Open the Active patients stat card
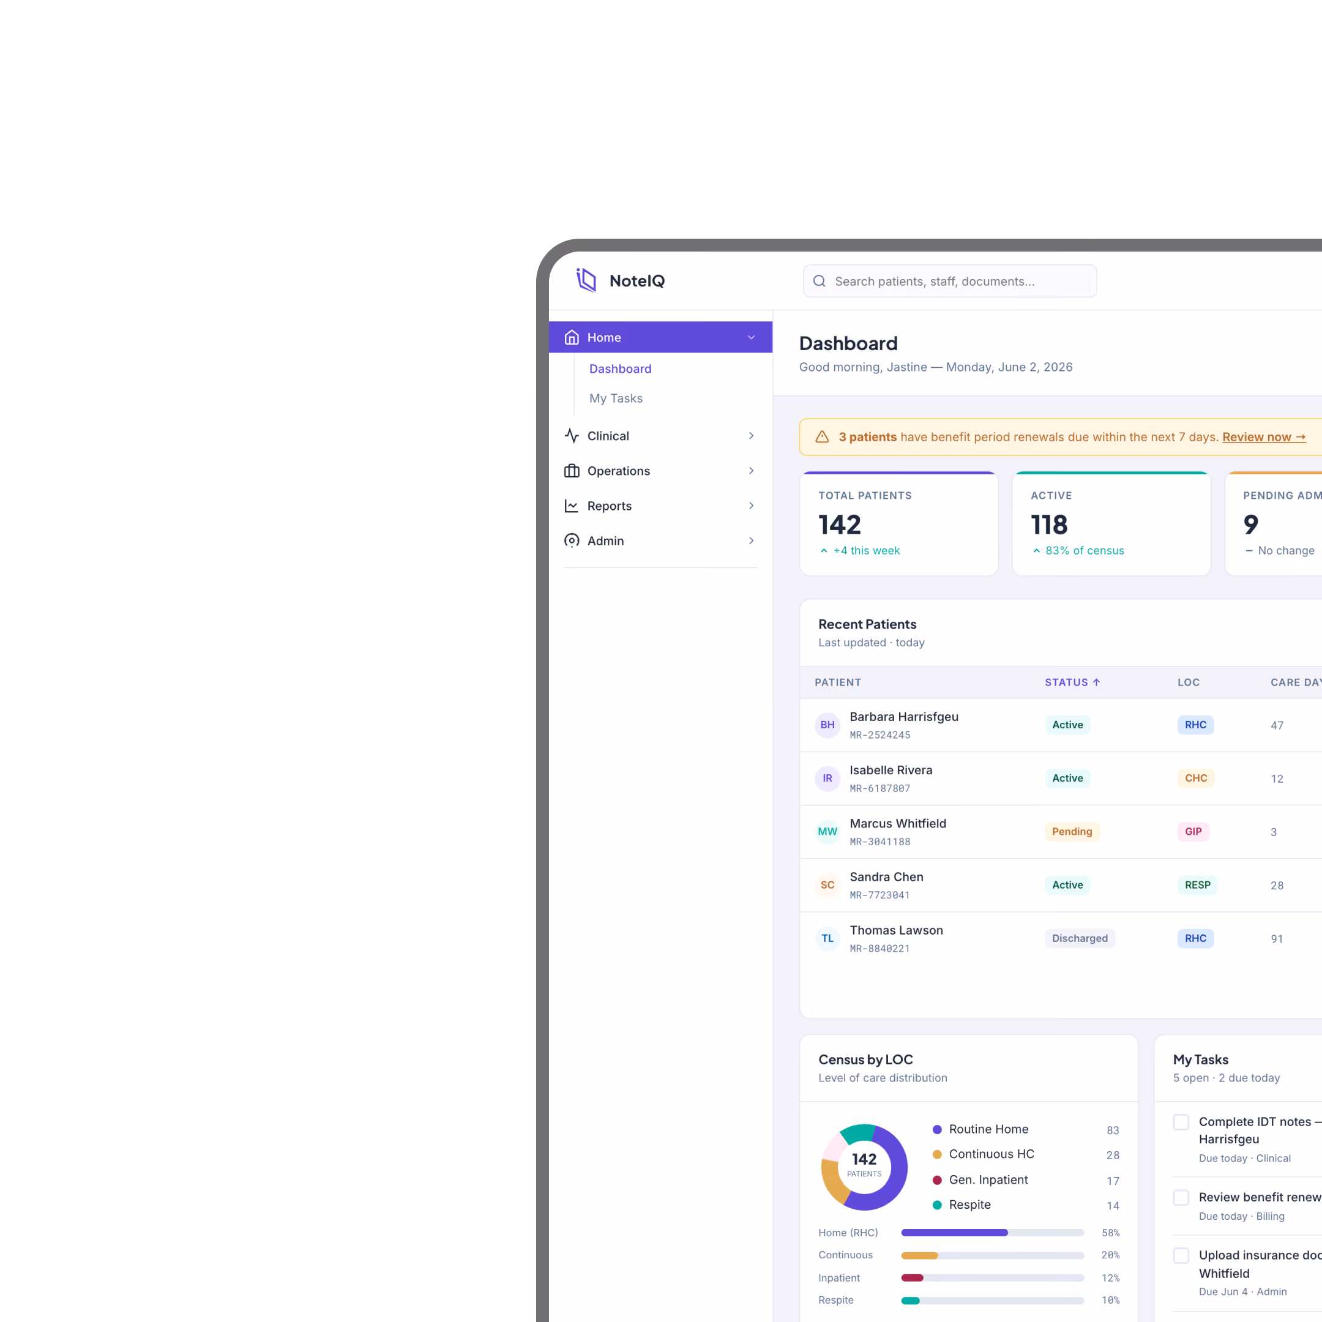 coord(1111,523)
